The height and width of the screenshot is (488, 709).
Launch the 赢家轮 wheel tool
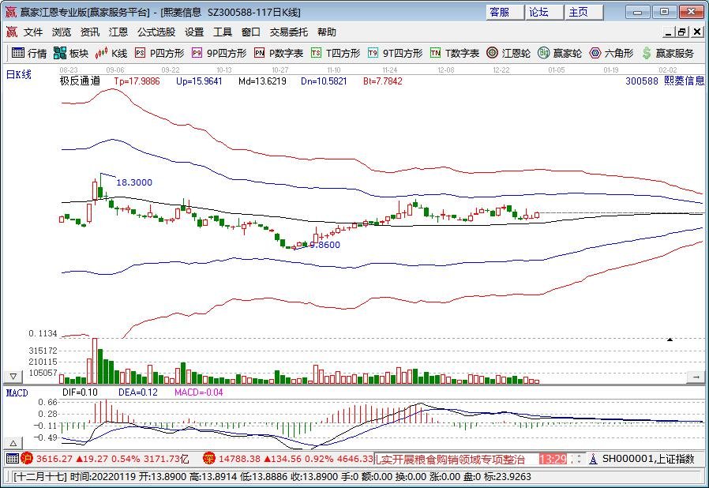560,54
